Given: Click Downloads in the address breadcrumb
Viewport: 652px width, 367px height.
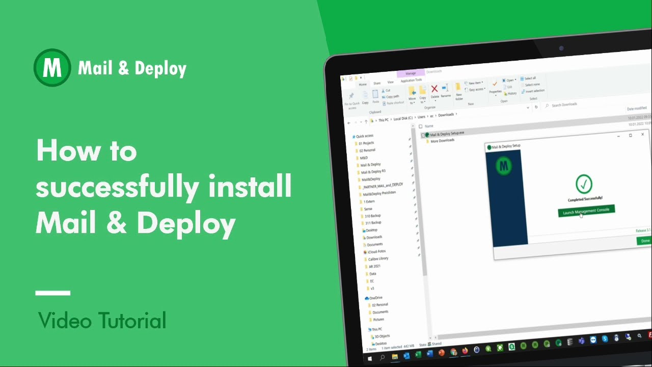Looking at the screenshot, I should point(446,115).
